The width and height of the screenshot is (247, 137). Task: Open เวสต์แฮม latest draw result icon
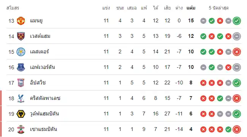point(237,36)
